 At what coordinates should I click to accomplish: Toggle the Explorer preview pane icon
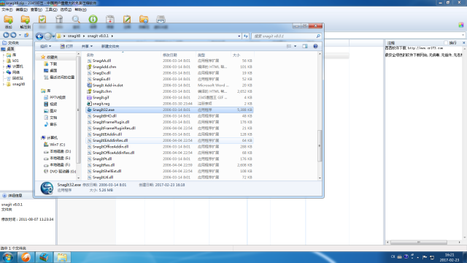pyautogui.click(x=305, y=46)
